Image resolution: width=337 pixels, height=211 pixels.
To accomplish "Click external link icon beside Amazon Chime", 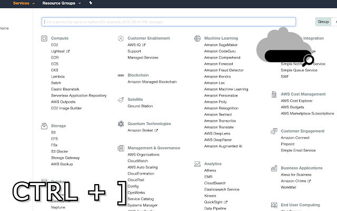I will pos(309,181).
